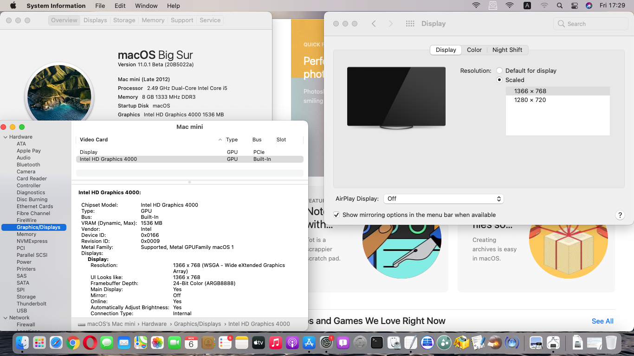This screenshot has height=356, width=634.
Task: Select the 1366 × 768 resolution
Action: (x=557, y=91)
